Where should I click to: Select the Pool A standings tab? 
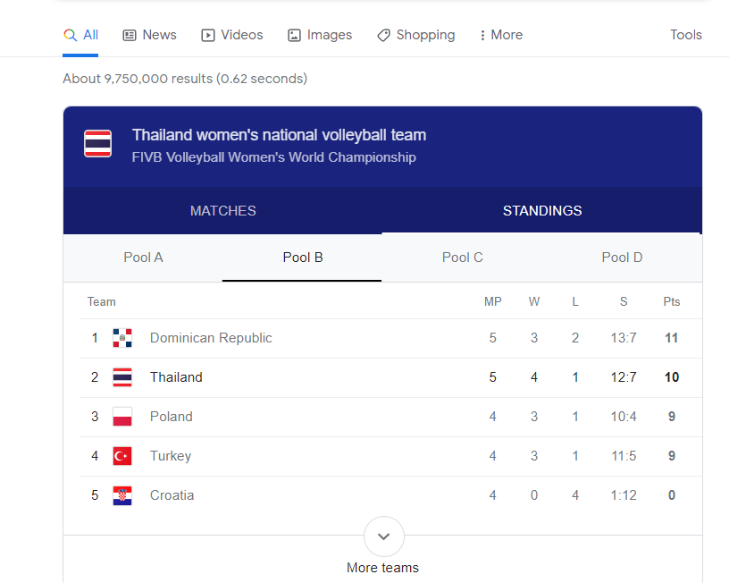pyautogui.click(x=143, y=258)
